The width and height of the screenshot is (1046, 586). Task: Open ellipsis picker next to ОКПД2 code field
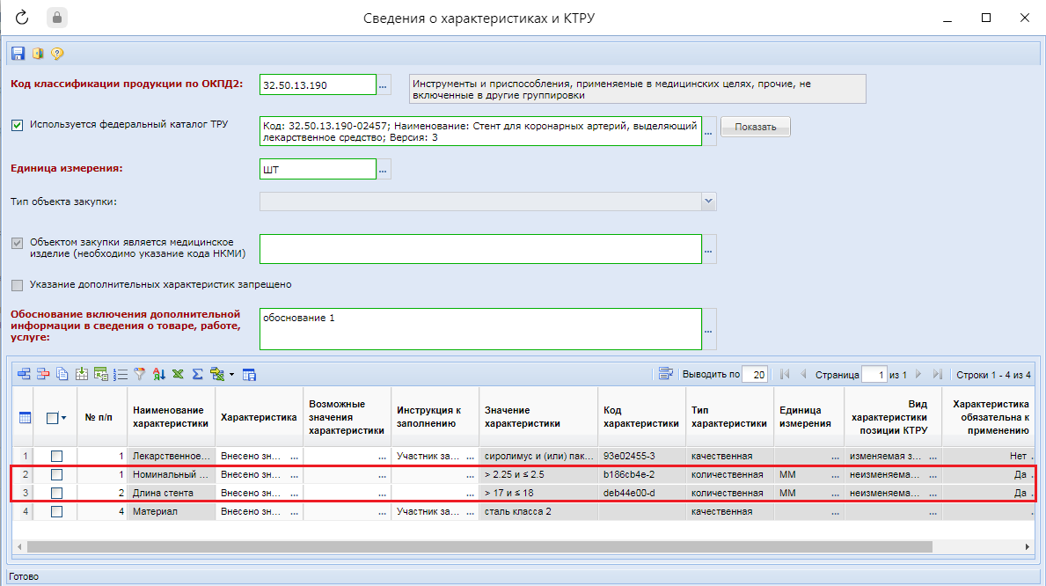point(384,85)
